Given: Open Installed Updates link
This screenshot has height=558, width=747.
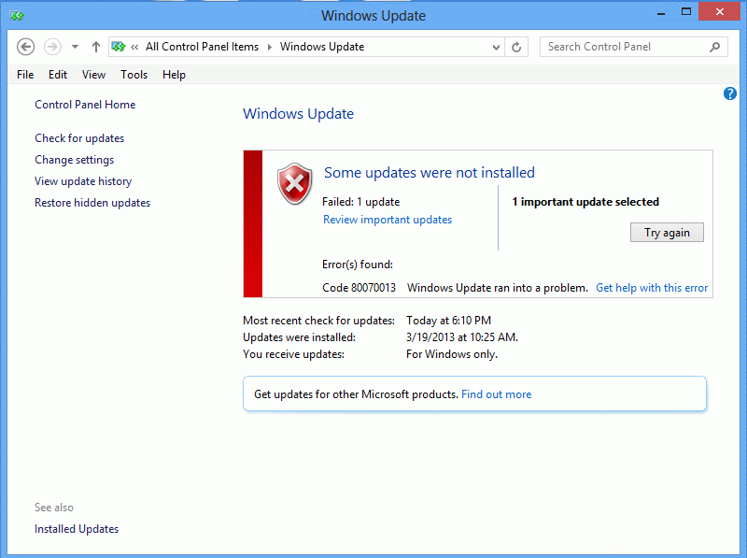Looking at the screenshot, I should pos(77,529).
